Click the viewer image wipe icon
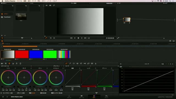Image resolution: width=176 pixels, height=99 pixels. point(46,5)
